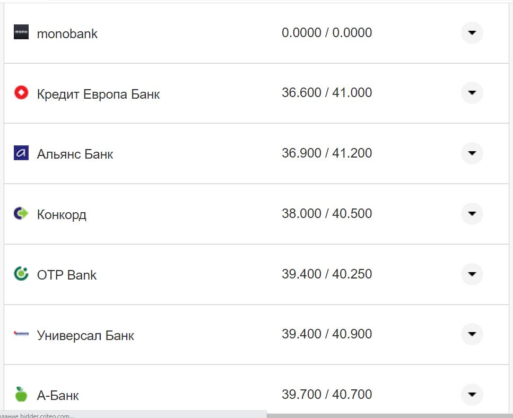This screenshot has height=418, width=513.
Task: Click the Универсал Банк logo icon
Action: point(21,334)
